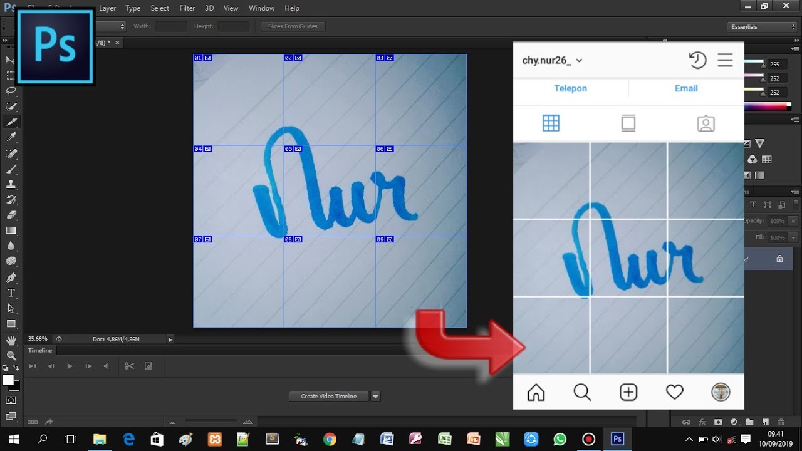The width and height of the screenshot is (802, 451).
Task: Select the Clone Stamp tool
Action: tap(11, 185)
